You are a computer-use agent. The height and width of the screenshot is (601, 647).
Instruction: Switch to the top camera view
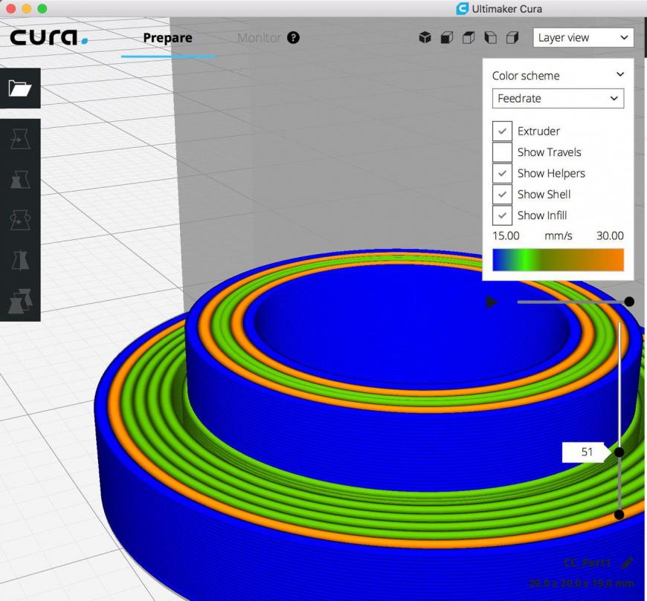(469, 37)
